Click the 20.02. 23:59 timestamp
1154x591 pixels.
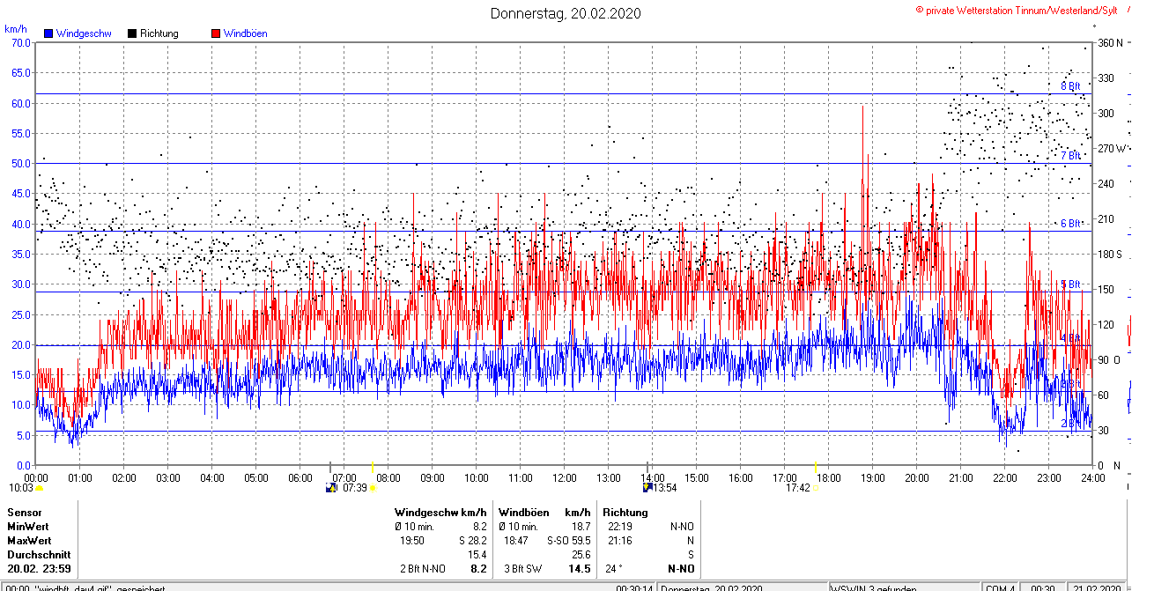(x=39, y=569)
